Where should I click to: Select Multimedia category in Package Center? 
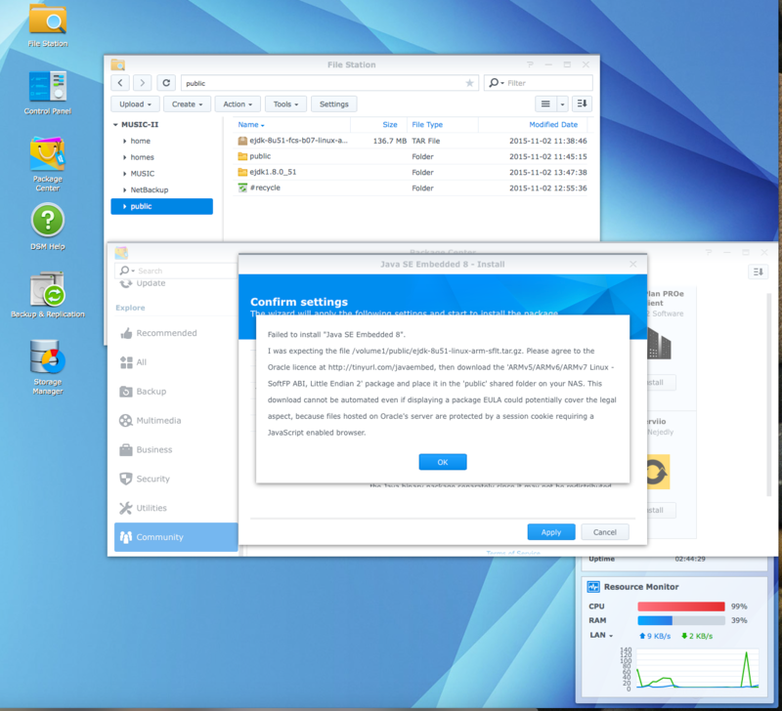(176, 421)
